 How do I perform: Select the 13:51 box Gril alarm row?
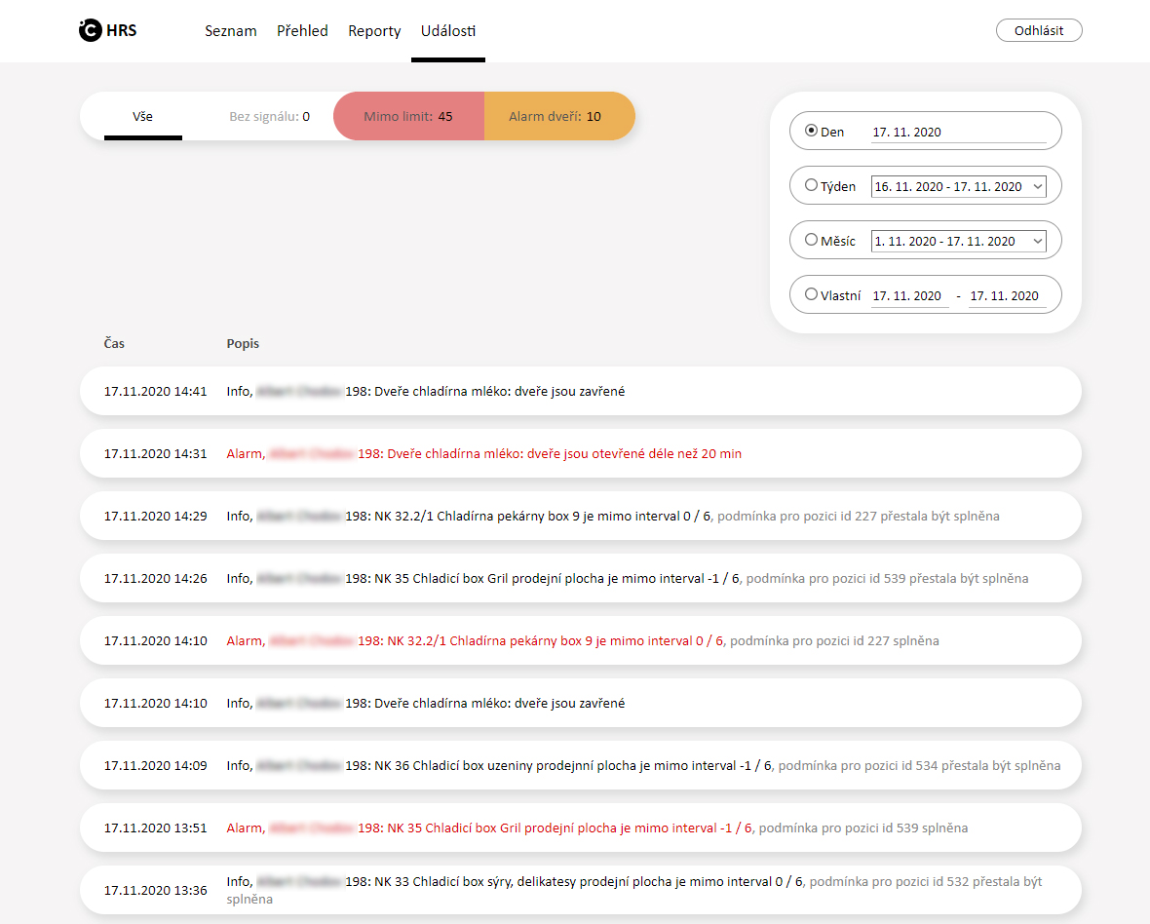(580, 828)
